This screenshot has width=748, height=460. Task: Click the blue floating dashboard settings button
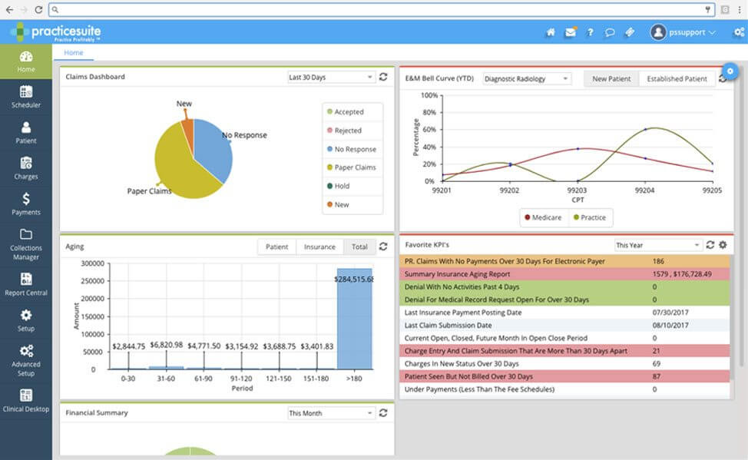tap(730, 71)
